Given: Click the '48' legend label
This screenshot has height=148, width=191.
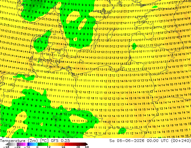Looking at the screenshot, I should 87,147.
